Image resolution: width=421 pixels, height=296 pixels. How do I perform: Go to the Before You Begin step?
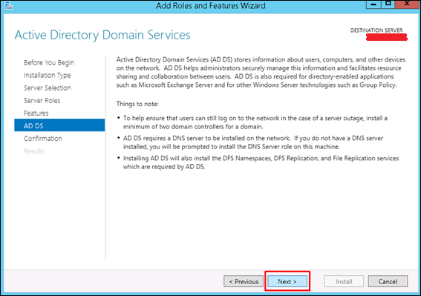49,63
